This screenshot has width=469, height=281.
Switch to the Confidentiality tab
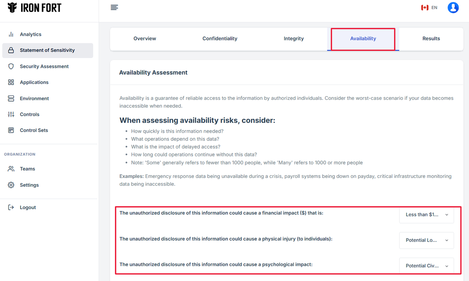tap(220, 38)
